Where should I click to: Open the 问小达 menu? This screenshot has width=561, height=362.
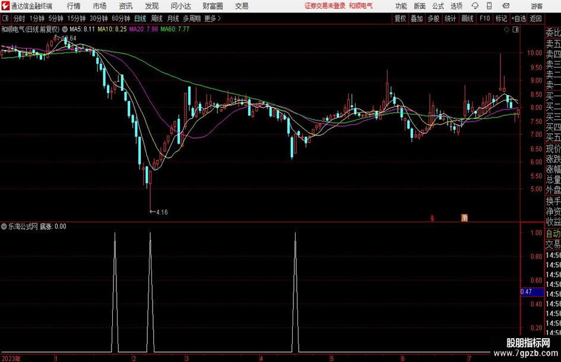(180, 6)
